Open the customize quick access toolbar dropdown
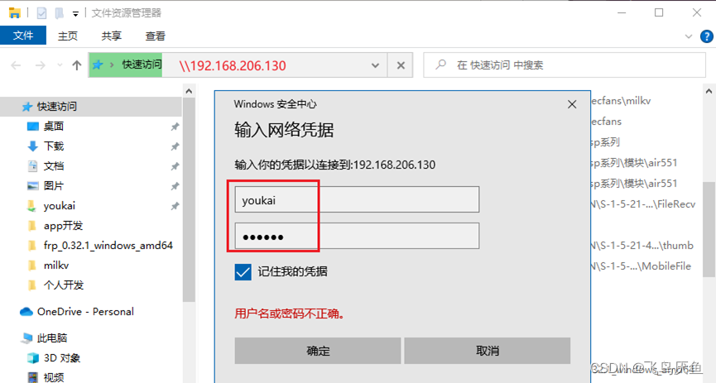Viewport: 716px width, 383px height. [75, 14]
